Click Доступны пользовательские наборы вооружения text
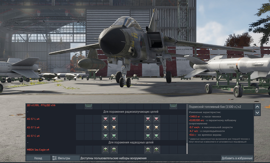The width and height of the screenshot is (270, 163). 113,158
